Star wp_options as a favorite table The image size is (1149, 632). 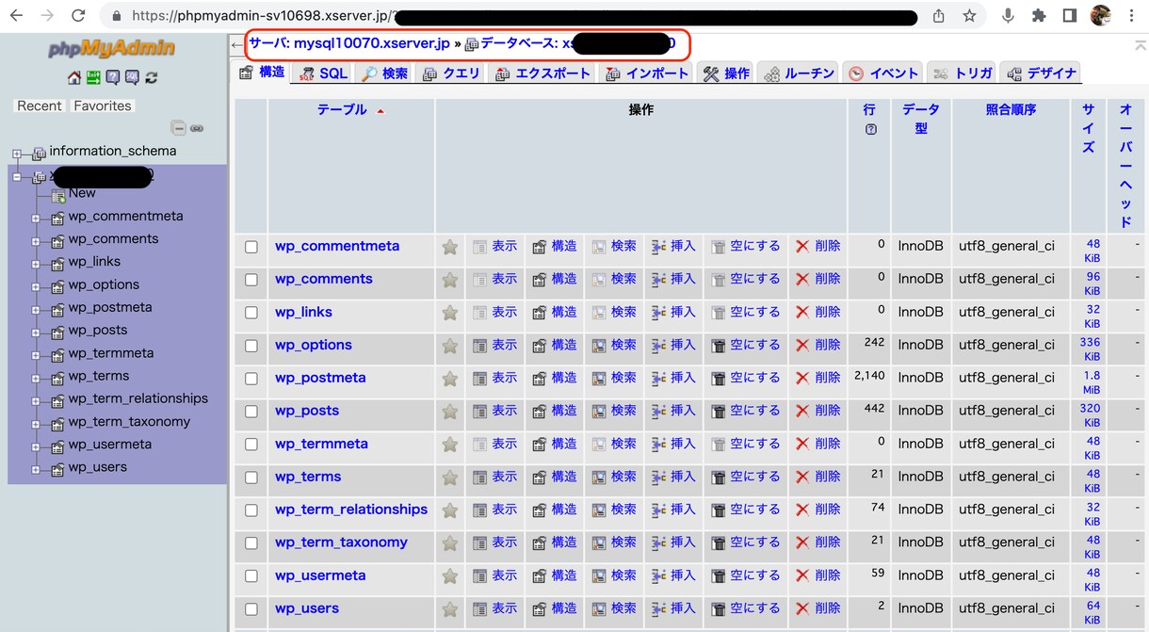[450, 346]
